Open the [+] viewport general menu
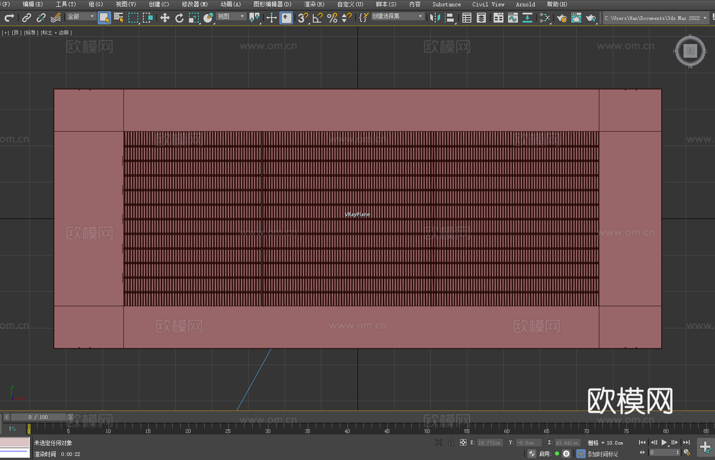The image size is (715, 460). click(5, 33)
